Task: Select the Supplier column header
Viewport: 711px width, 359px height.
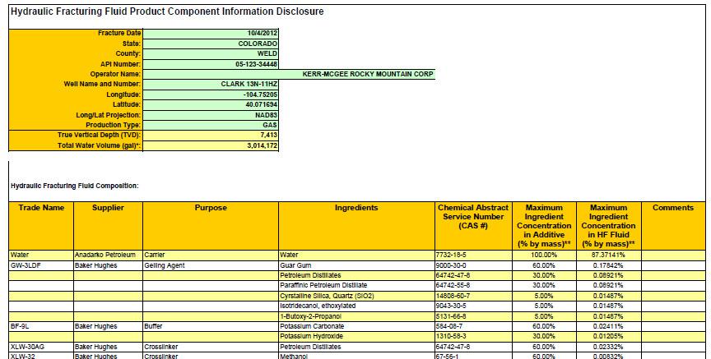Action: 108,208
